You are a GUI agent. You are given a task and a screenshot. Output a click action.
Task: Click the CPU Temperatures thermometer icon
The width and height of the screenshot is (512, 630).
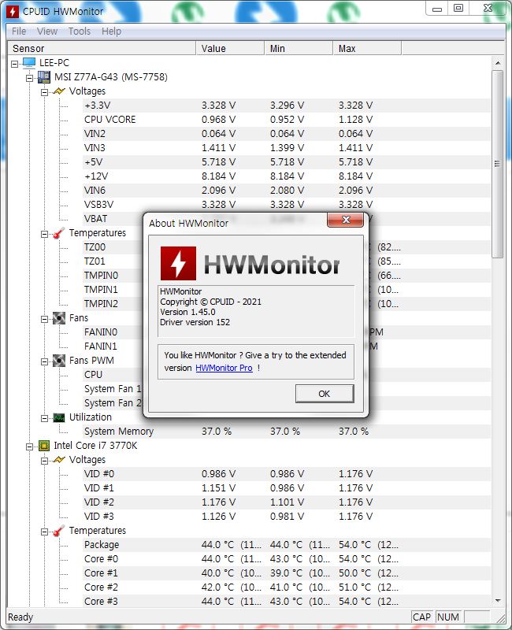coord(58,531)
